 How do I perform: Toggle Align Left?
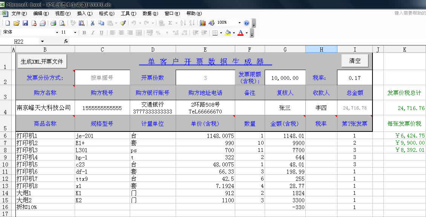(x=112, y=33)
